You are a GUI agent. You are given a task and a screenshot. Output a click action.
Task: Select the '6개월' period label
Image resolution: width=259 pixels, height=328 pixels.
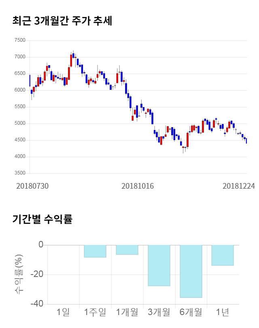tap(191, 312)
